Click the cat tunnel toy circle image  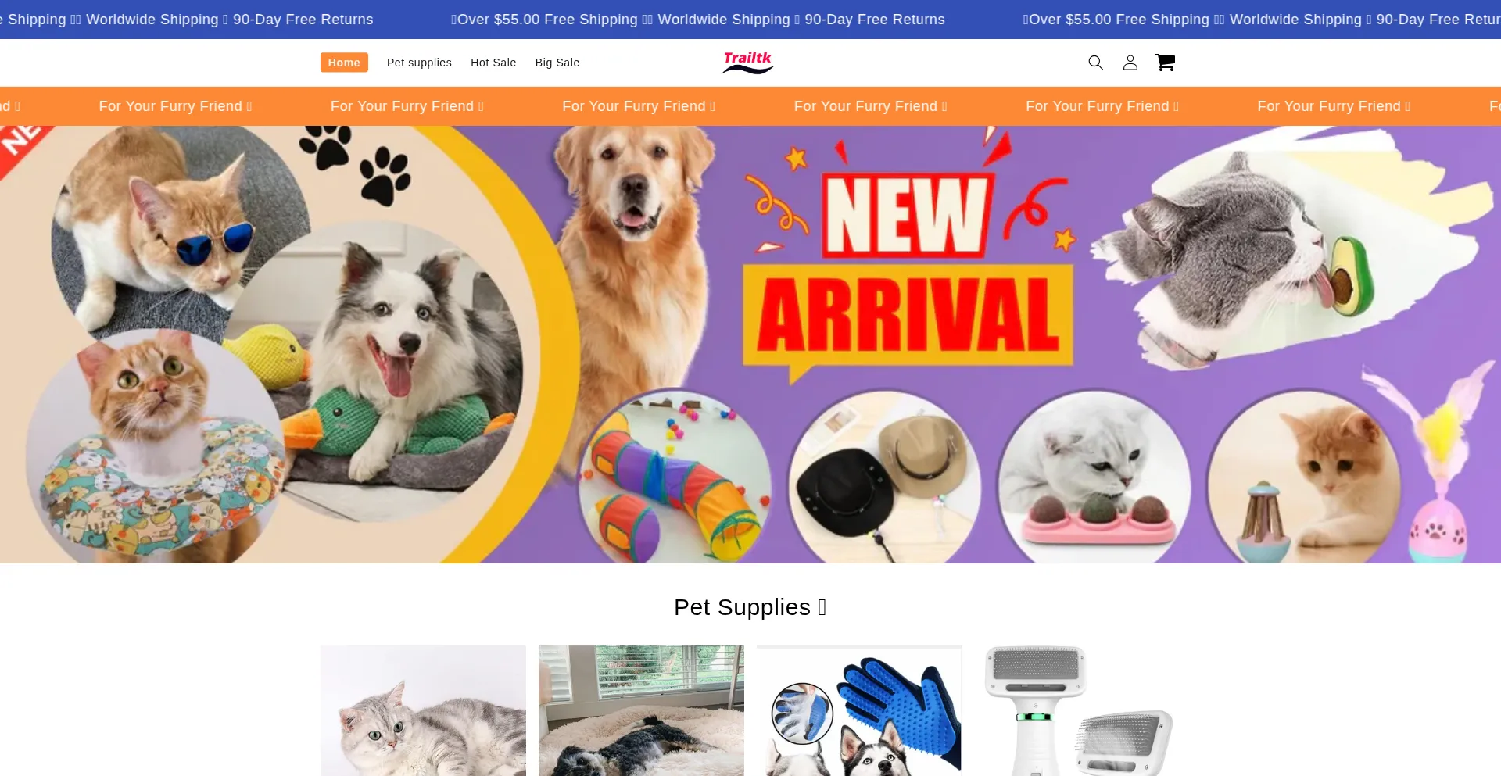674,477
